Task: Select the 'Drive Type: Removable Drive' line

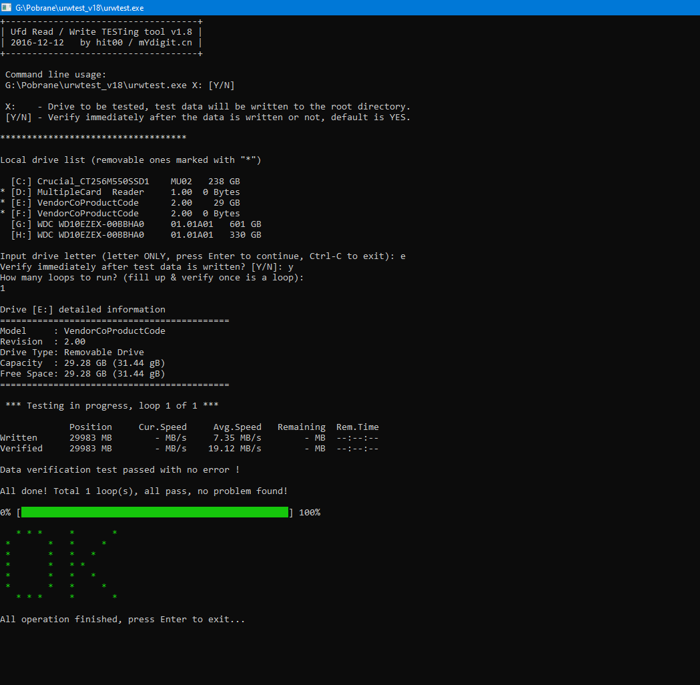Action: pos(72,353)
